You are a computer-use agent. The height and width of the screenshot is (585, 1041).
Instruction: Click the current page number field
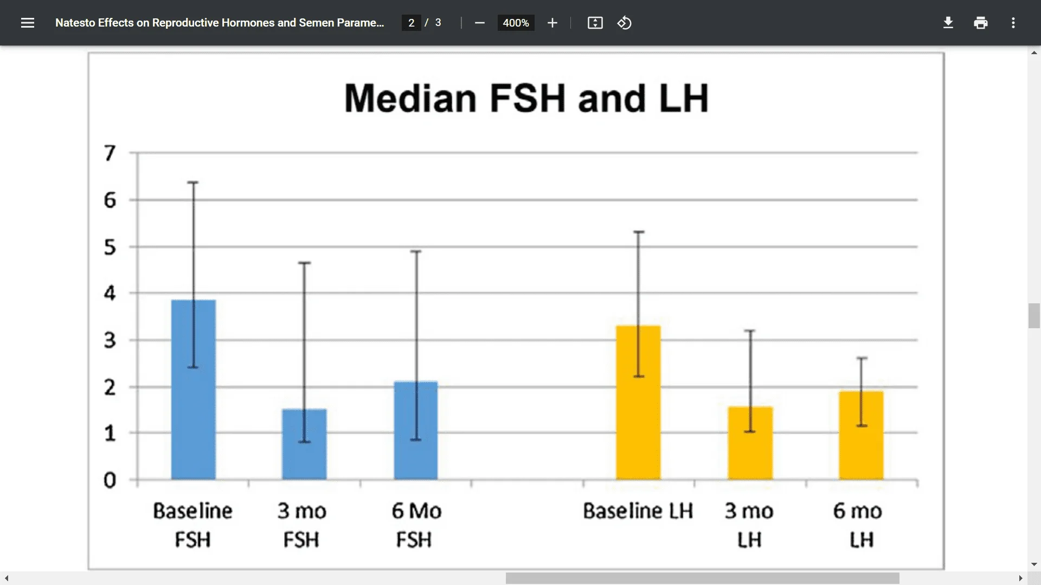pos(411,23)
